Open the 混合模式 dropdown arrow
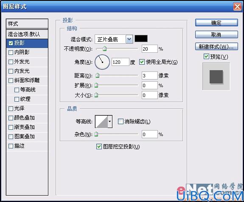This screenshot has width=244, height=202. [129, 39]
